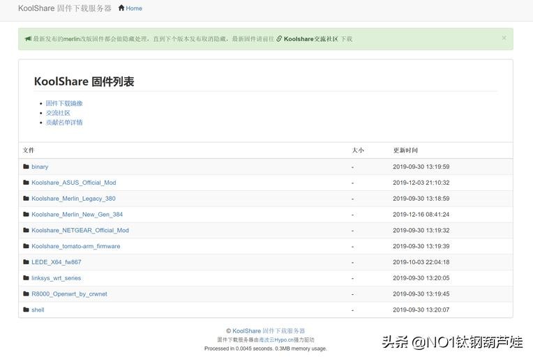This screenshot has width=533, height=359.
Task: Click folder icon beside Koolshare_NETGEAR_Official_Mod
Action: [x=27, y=230]
